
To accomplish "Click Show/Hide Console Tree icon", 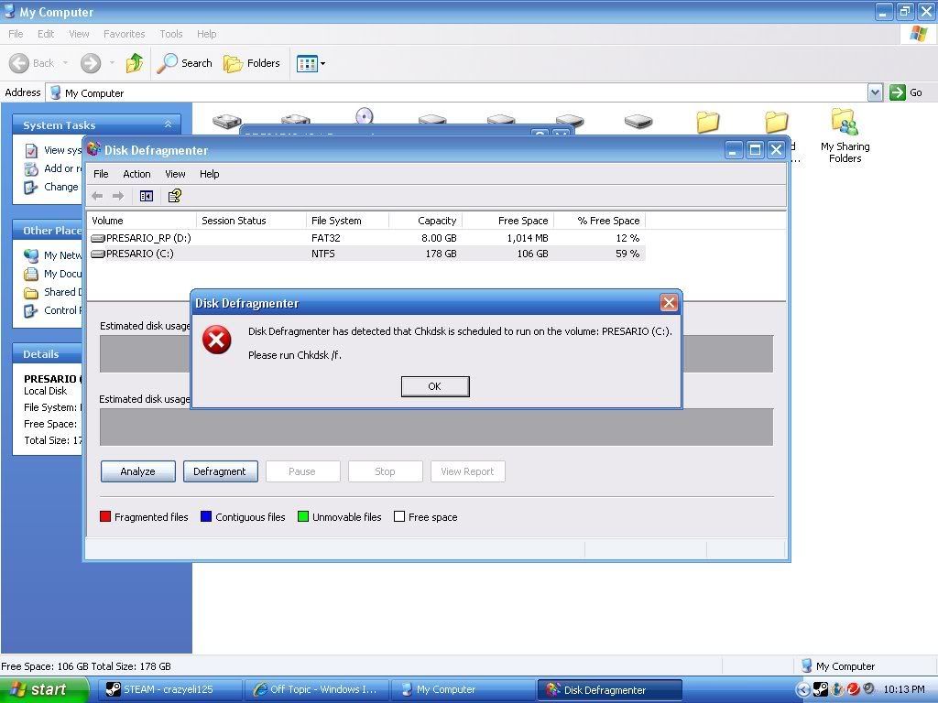I will click(x=146, y=196).
